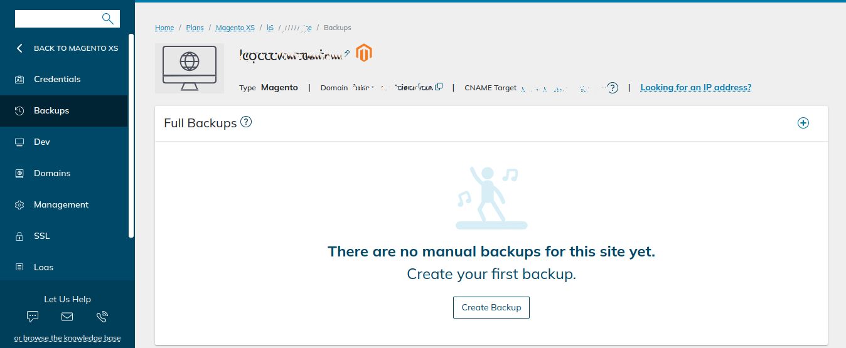The image size is (846, 348).
Task: Click the CNAME Target help icon
Action: click(613, 88)
